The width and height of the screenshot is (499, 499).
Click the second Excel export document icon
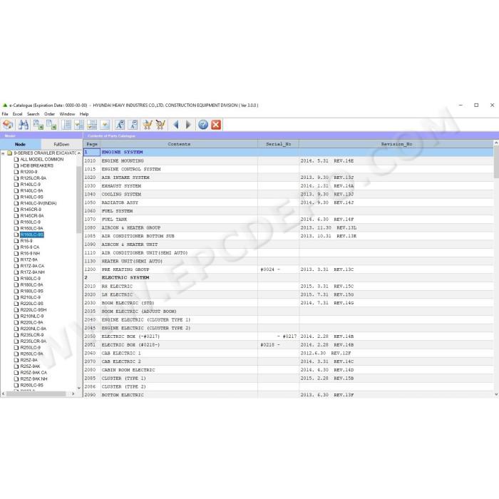[51, 125]
